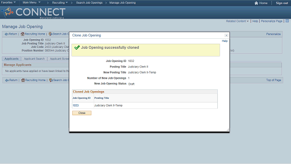Click the Manage Applicants section header

pos(18,65)
